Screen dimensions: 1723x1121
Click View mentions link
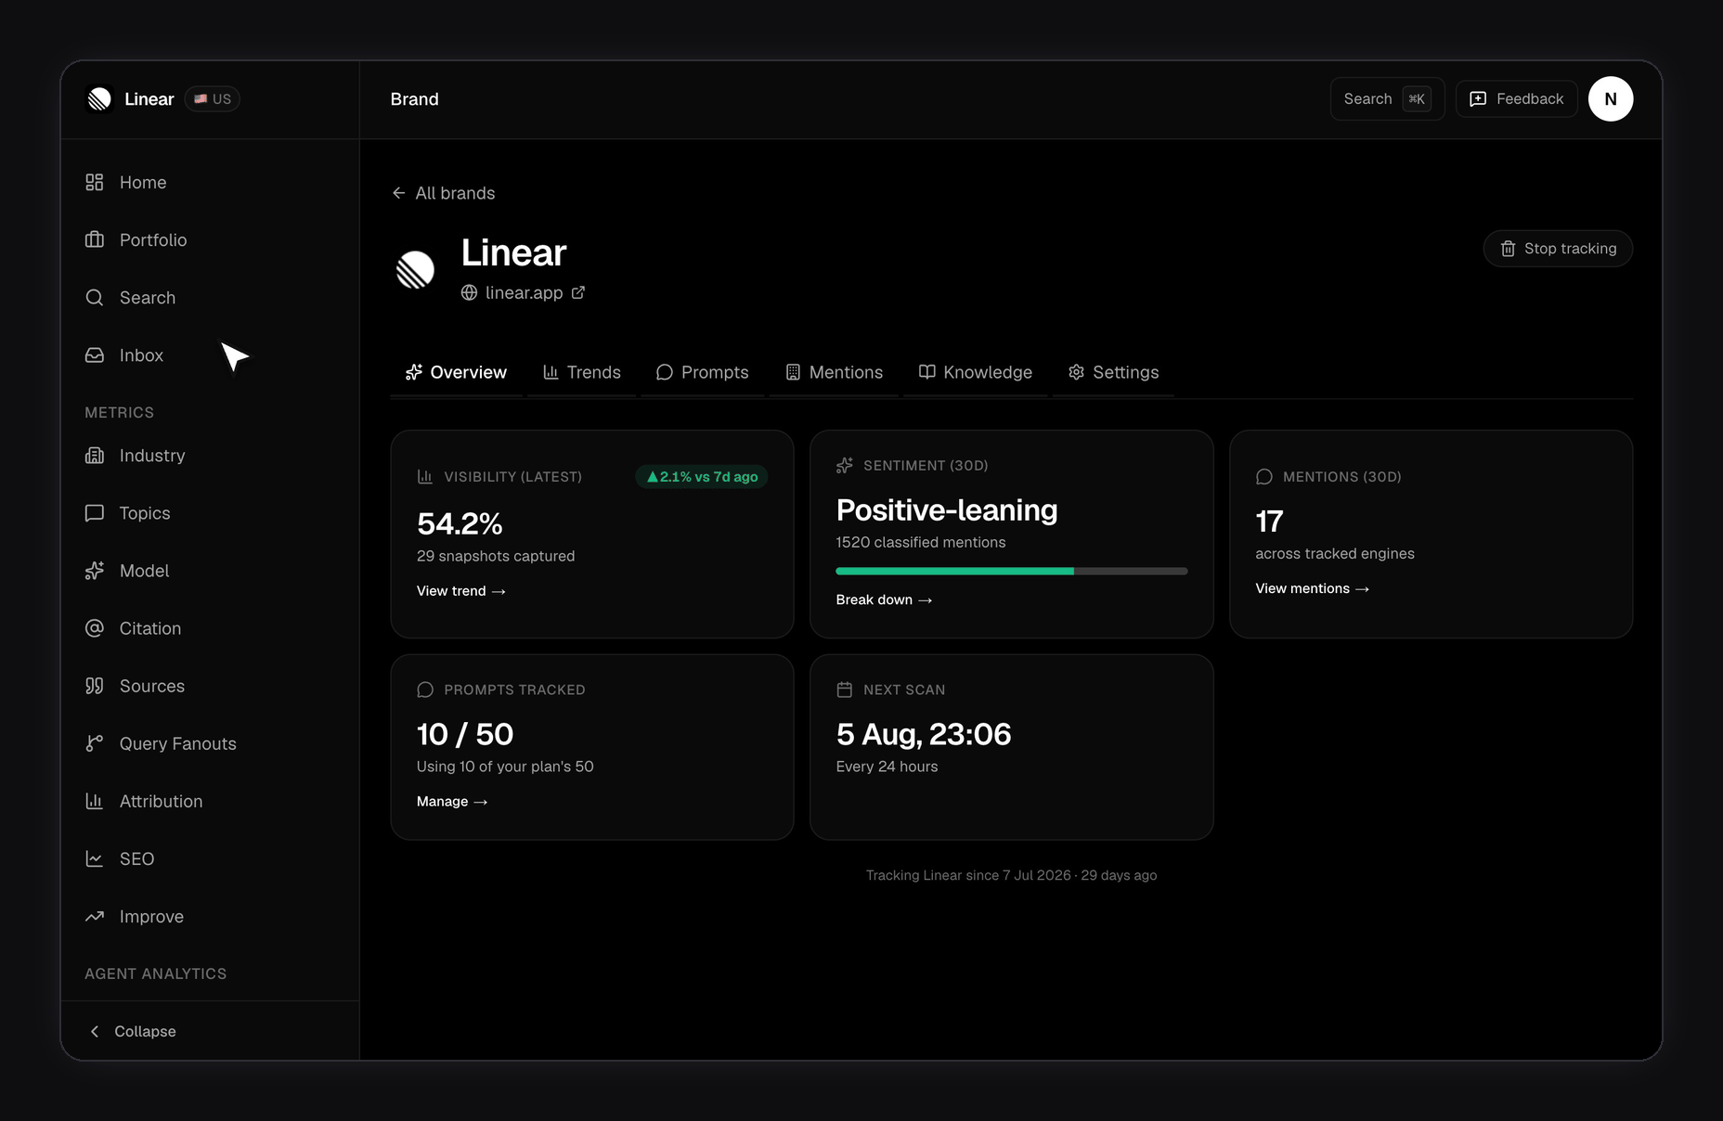(x=1313, y=589)
